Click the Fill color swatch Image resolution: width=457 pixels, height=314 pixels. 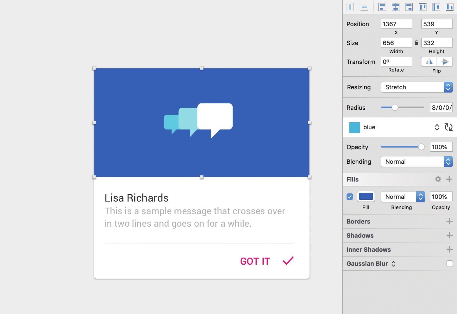tap(366, 197)
